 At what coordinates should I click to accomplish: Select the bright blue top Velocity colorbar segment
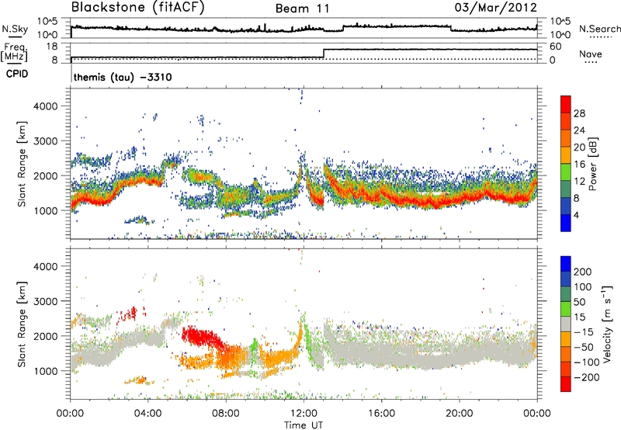(x=566, y=264)
